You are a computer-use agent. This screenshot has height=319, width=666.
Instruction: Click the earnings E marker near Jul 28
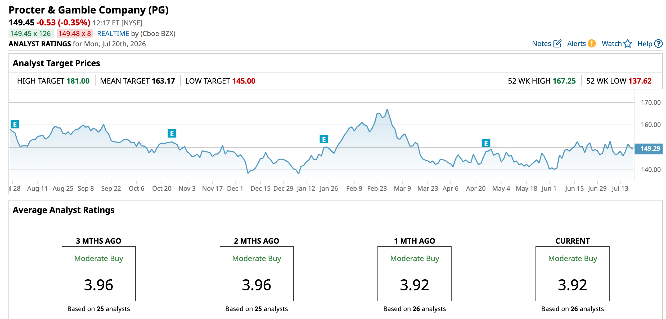pos(15,124)
